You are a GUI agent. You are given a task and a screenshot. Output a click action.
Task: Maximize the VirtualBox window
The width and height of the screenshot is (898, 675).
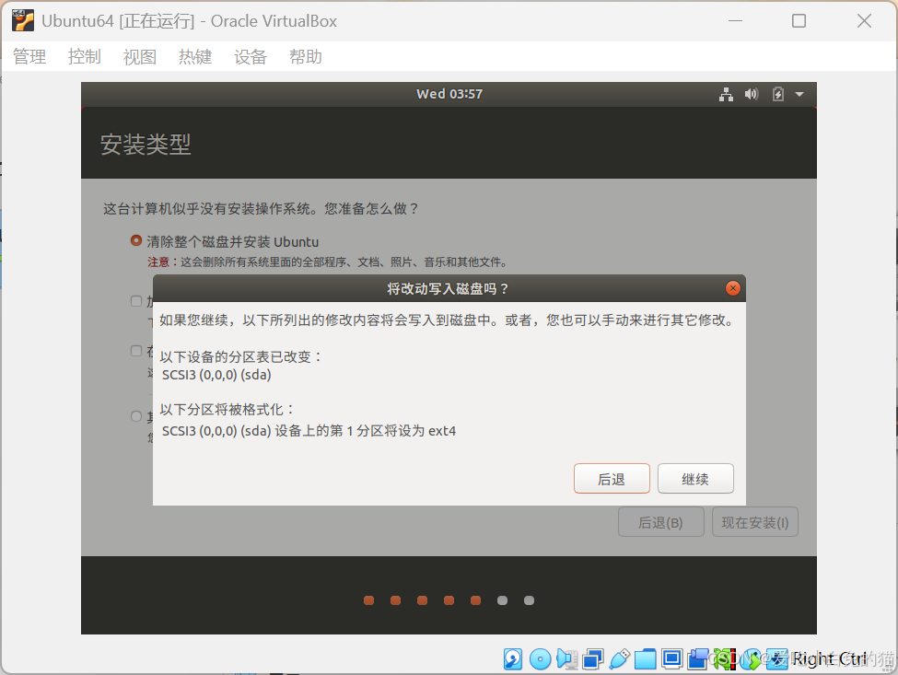799,21
